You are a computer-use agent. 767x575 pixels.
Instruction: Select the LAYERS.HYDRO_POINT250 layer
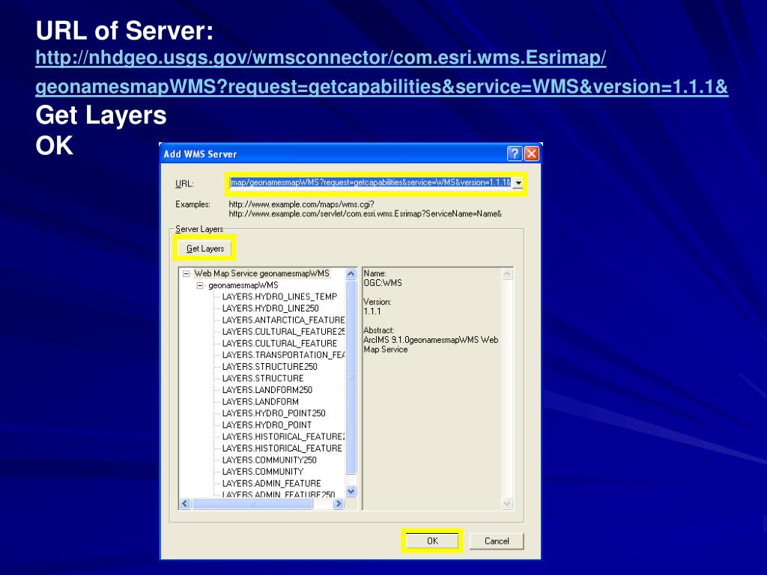click(273, 413)
